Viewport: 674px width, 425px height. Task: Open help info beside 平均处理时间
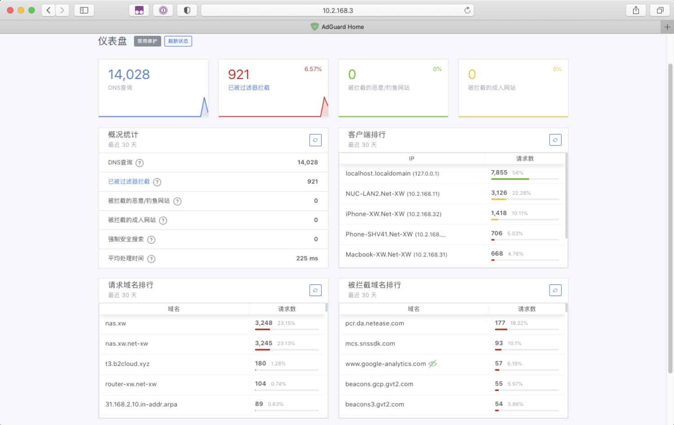tap(151, 259)
